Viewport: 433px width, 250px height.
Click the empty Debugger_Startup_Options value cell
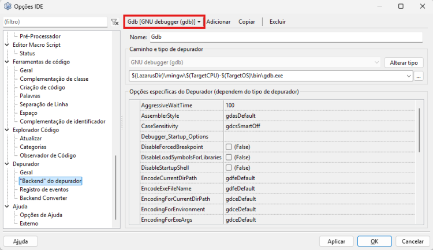click(x=319, y=136)
